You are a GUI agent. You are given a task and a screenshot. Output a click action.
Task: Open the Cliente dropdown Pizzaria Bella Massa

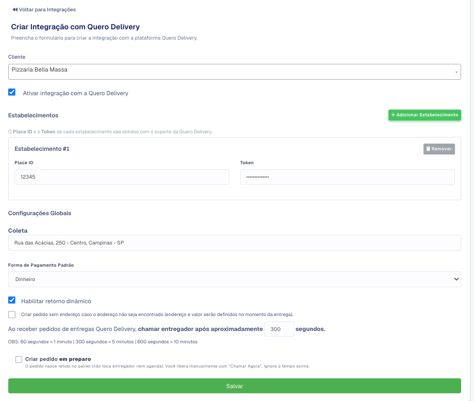[x=234, y=72]
